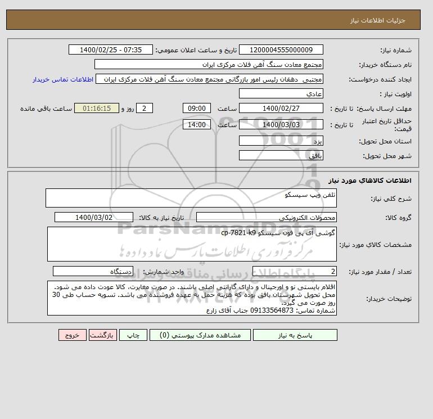The image size is (433, 419).
Task: Click the buyer organization name field
Action: pos(209,64)
